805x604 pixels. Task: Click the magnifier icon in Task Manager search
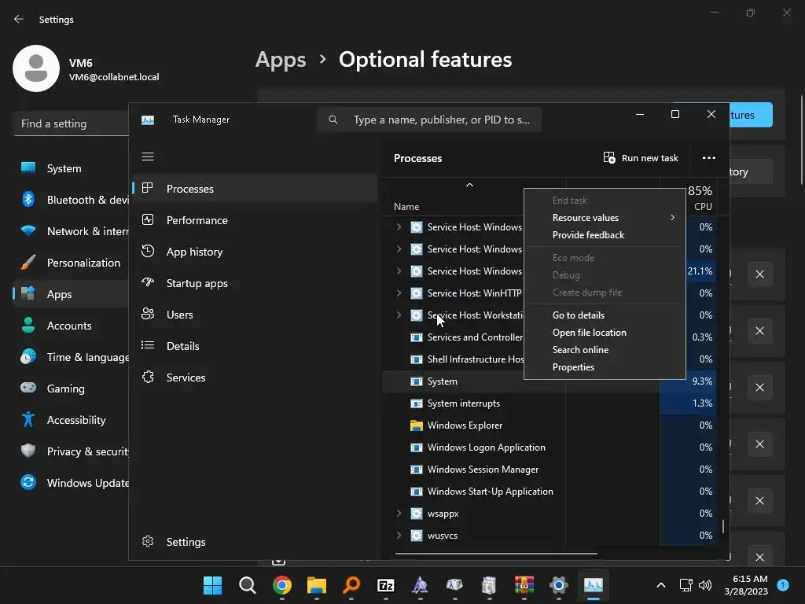coord(333,120)
